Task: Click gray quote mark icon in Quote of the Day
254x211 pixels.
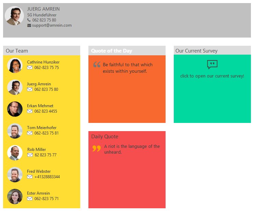Action: [97, 65]
